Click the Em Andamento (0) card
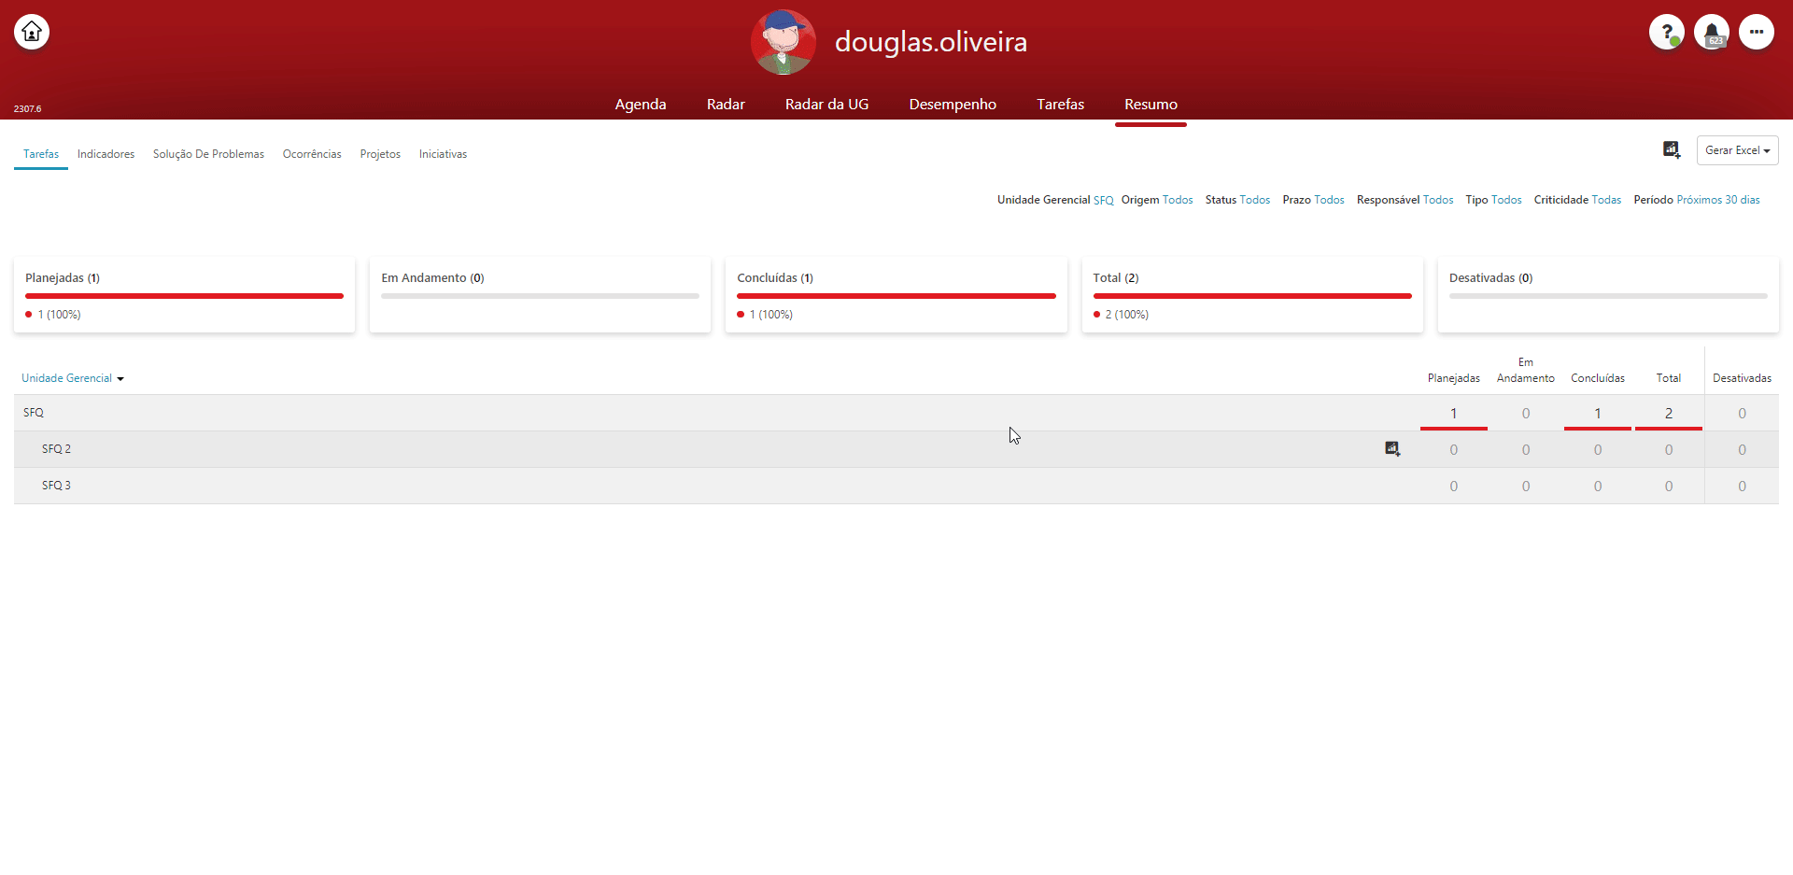 (x=540, y=295)
